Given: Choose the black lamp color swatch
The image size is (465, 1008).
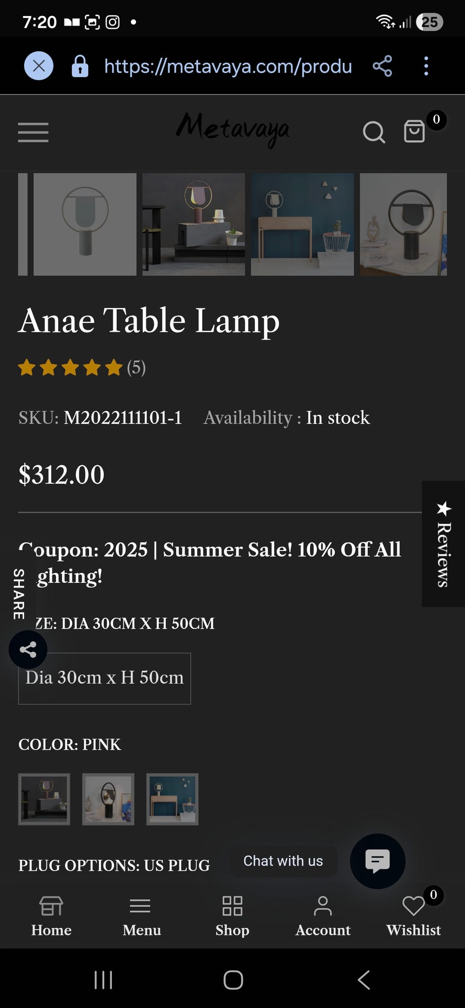Looking at the screenshot, I should pyautogui.click(x=108, y=799).
